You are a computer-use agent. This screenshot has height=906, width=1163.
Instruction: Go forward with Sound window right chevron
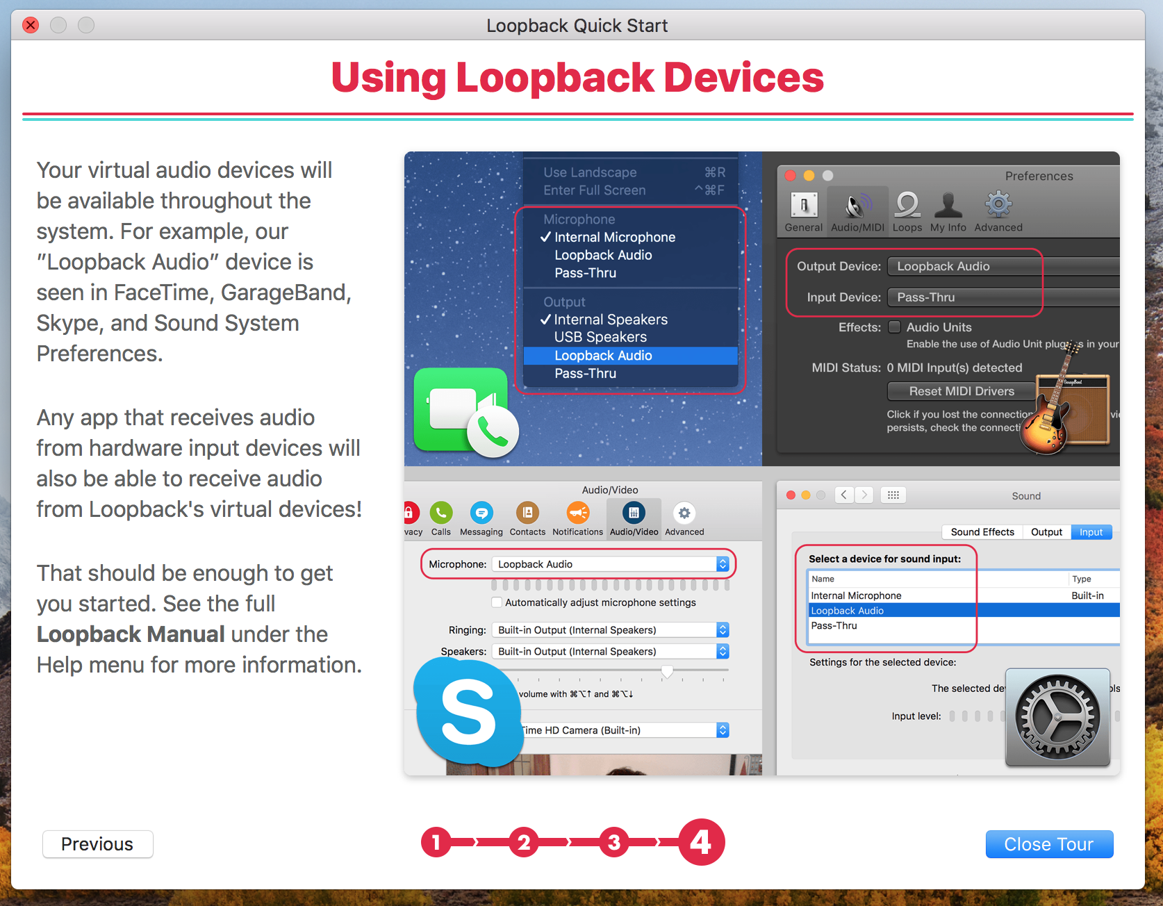click(x=864, y=495)
